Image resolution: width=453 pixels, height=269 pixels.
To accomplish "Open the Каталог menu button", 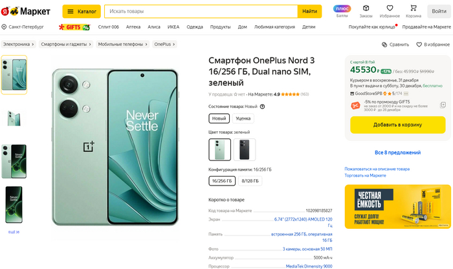I will (82, 12).
